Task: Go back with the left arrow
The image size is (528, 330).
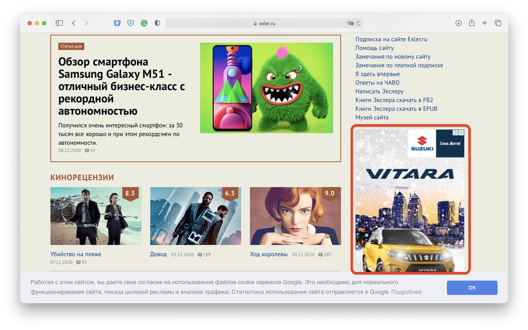Action: click(x=74, y=23)
